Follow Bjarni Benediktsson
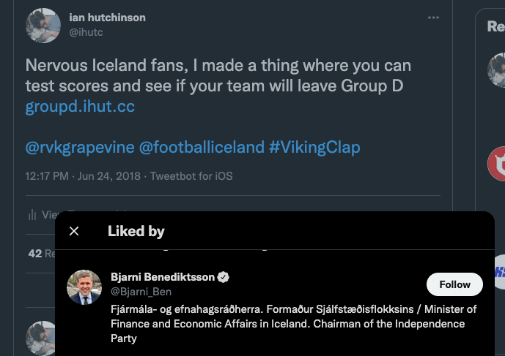The image size is (505, 356). 454,284
